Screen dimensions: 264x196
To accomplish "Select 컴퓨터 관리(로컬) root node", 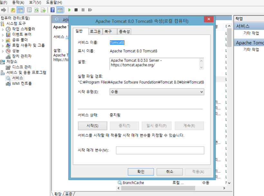I will pos(15,18).
